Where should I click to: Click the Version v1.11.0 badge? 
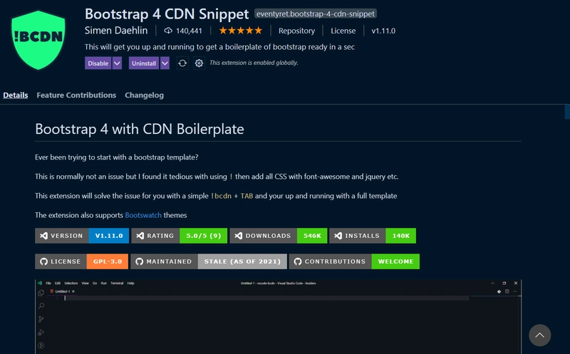click(x=82, y=236)
